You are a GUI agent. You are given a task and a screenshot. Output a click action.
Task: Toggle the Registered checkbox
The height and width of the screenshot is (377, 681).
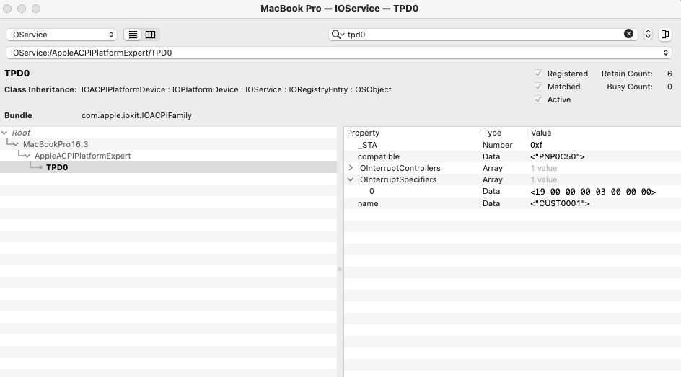(x=538, y=74)
